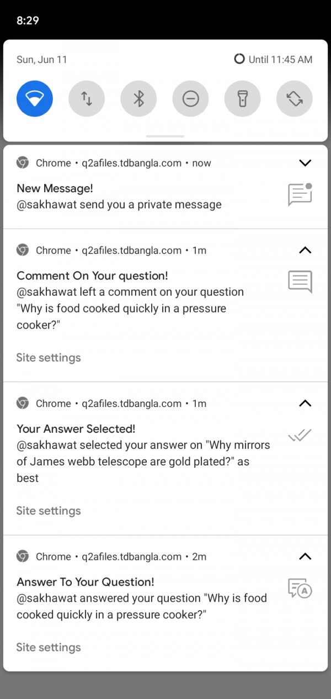Enable Bluetooth quick setting
Screen dimensions: 331x699
[138, 99]
